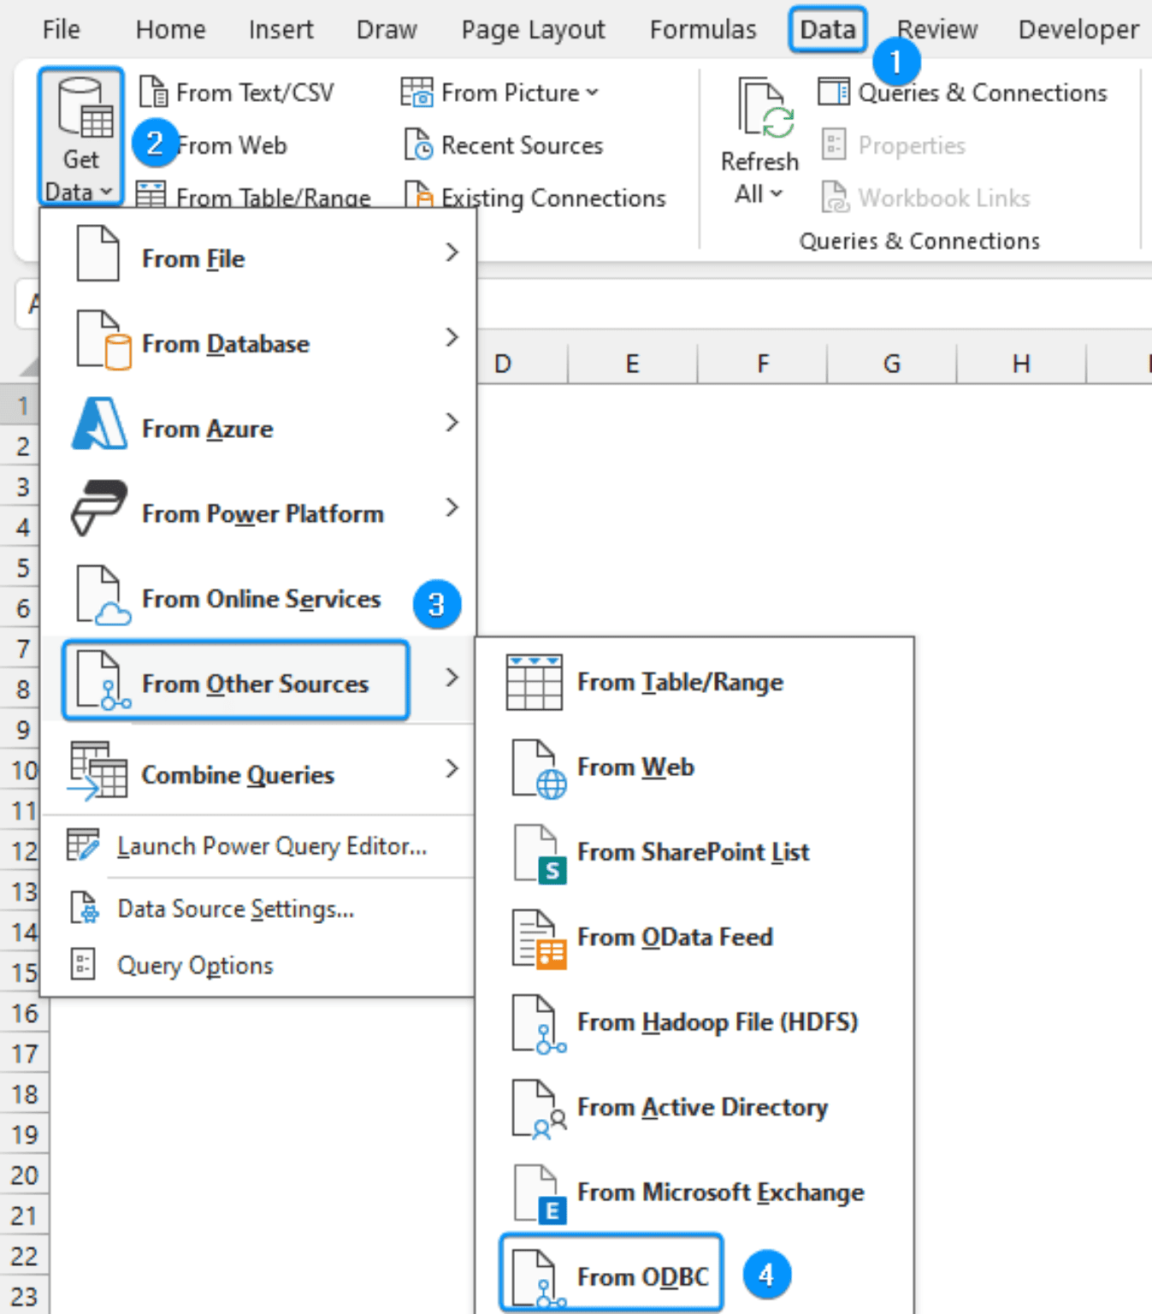Expand Combine Queries options
Screen dimensions: 1152x1314
coord(238,775)
